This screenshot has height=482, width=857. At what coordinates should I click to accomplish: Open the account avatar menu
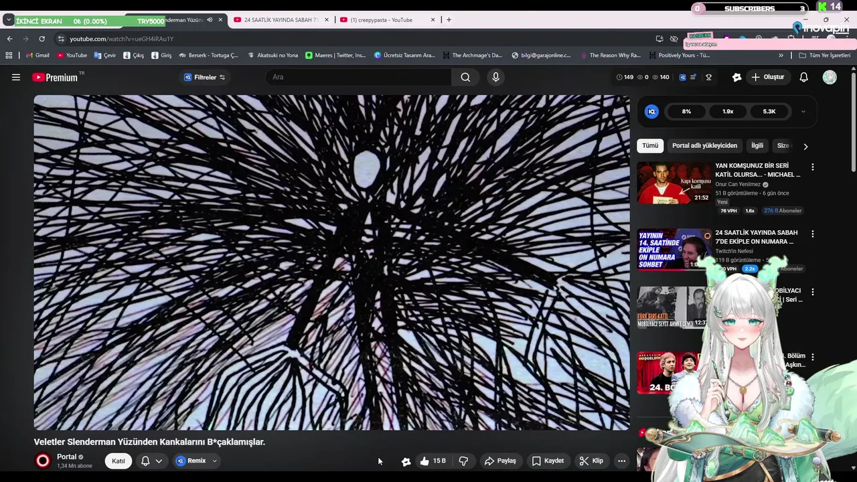coord(830,77)
